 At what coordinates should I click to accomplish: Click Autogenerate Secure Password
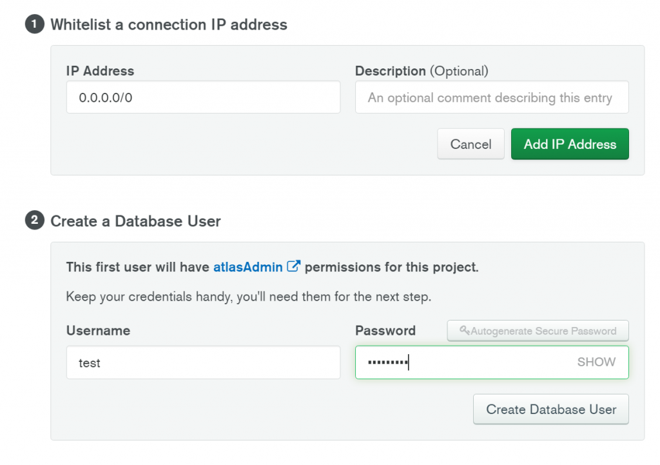point(543,331)
